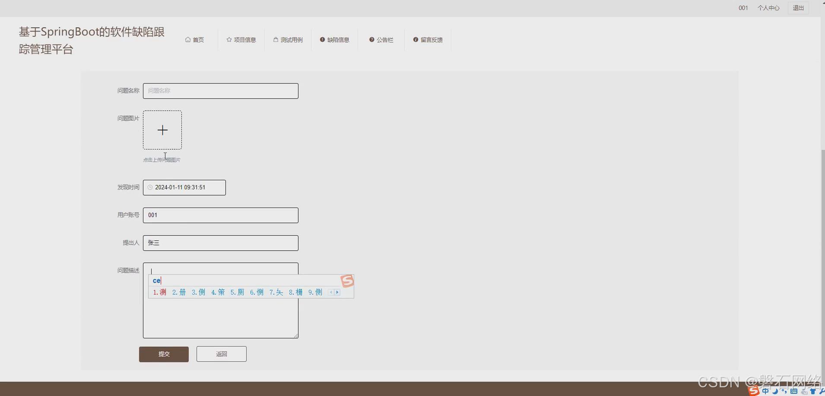This screenshot has width=825, height=396.
Task: Open the 个人中心 menu item
Action: tap(768, 8)
